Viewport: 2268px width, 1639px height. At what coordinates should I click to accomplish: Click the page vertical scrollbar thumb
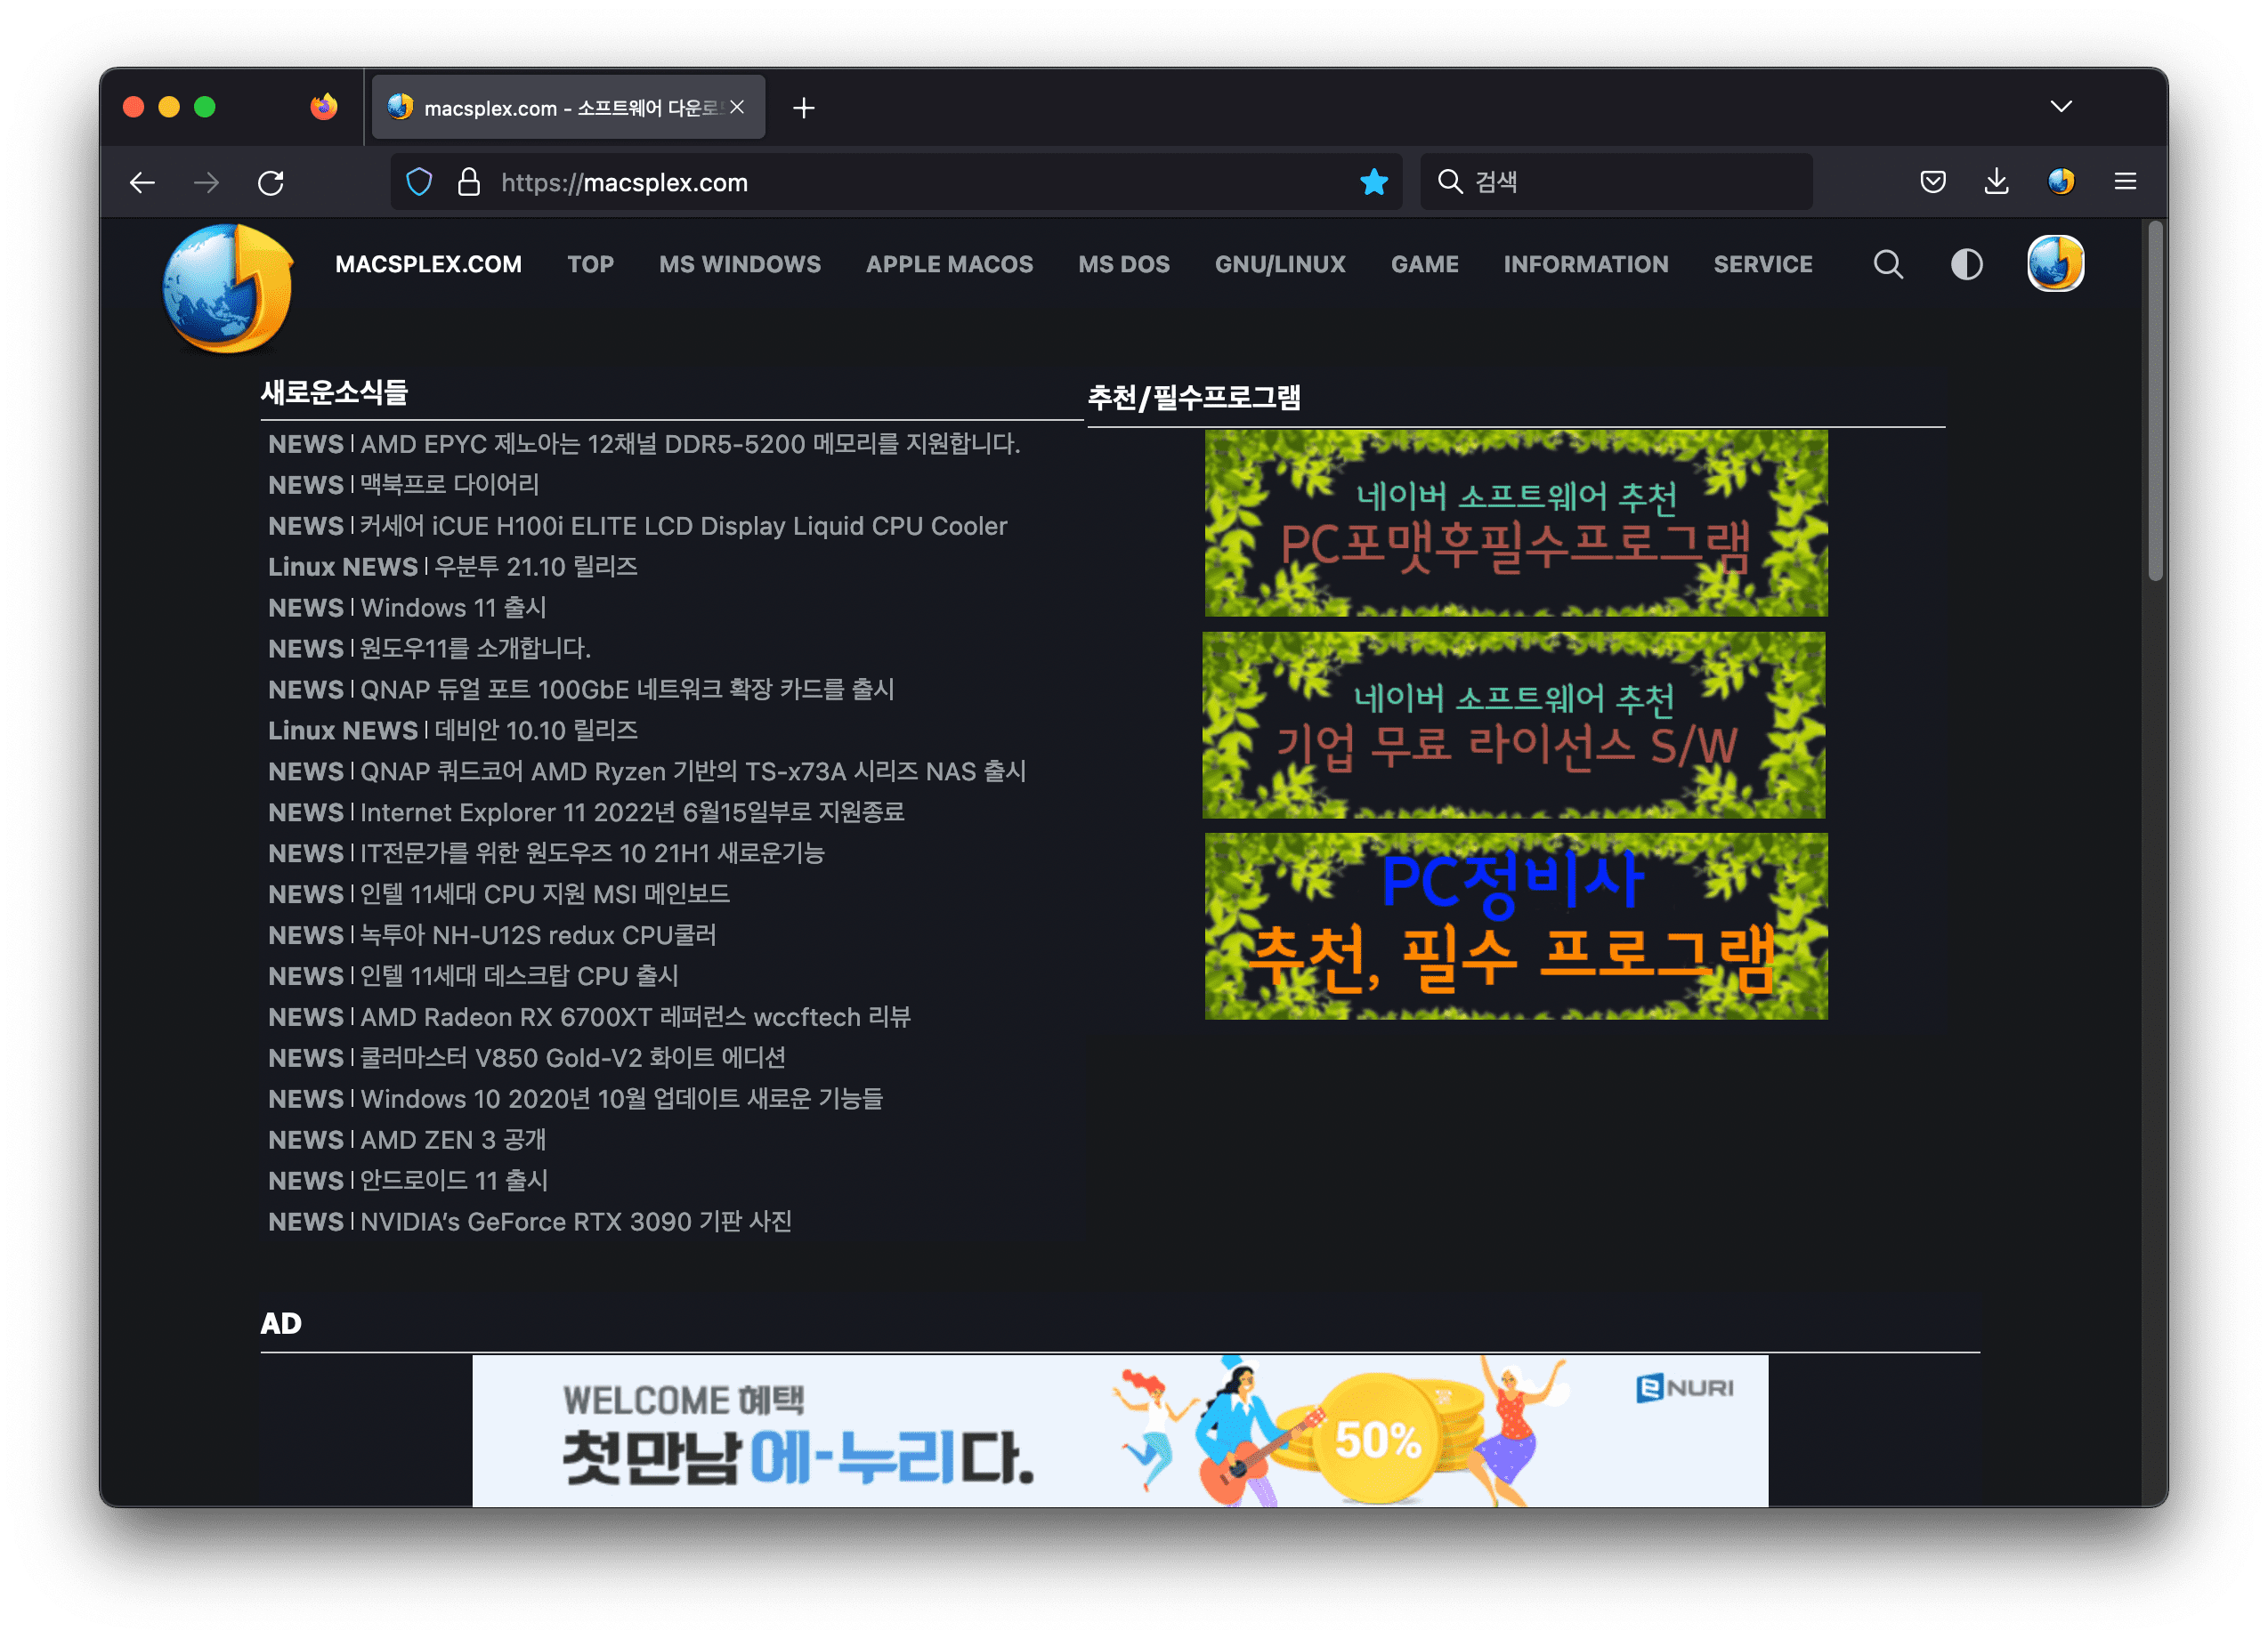click(2155, 402)
